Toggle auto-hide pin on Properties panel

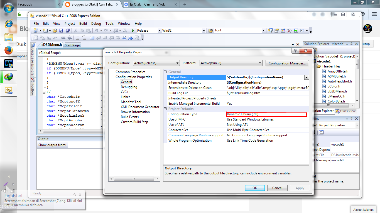click(x=352, y=118)
